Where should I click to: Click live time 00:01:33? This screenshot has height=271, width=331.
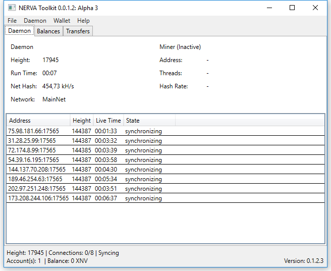click(x=106, y=131)
